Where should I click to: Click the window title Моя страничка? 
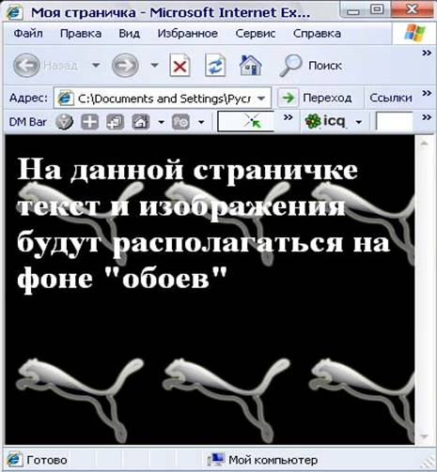pos(84,13)
